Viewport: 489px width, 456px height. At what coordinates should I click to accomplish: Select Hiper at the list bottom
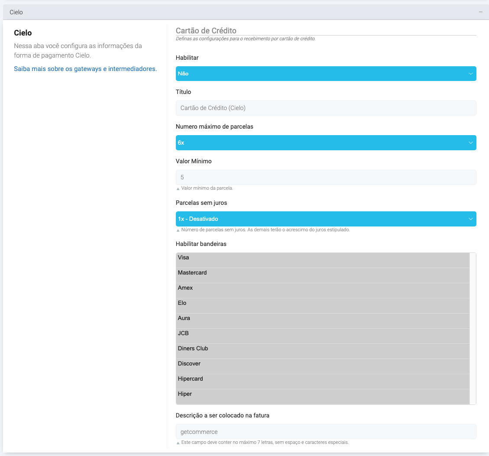[x=323, y=394]
